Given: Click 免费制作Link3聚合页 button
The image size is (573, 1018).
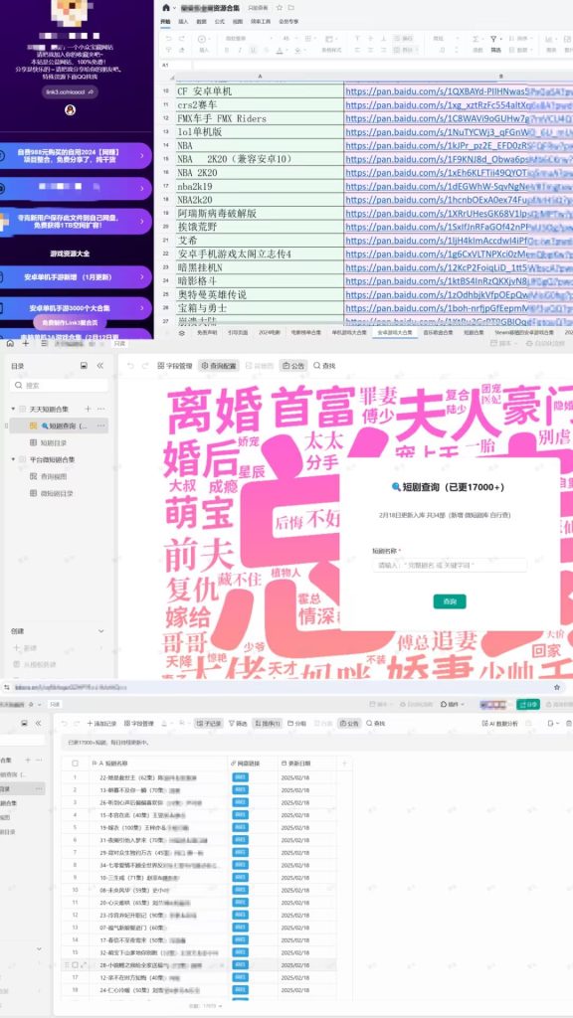Looking at the screenshot, I should coord(71,323).
